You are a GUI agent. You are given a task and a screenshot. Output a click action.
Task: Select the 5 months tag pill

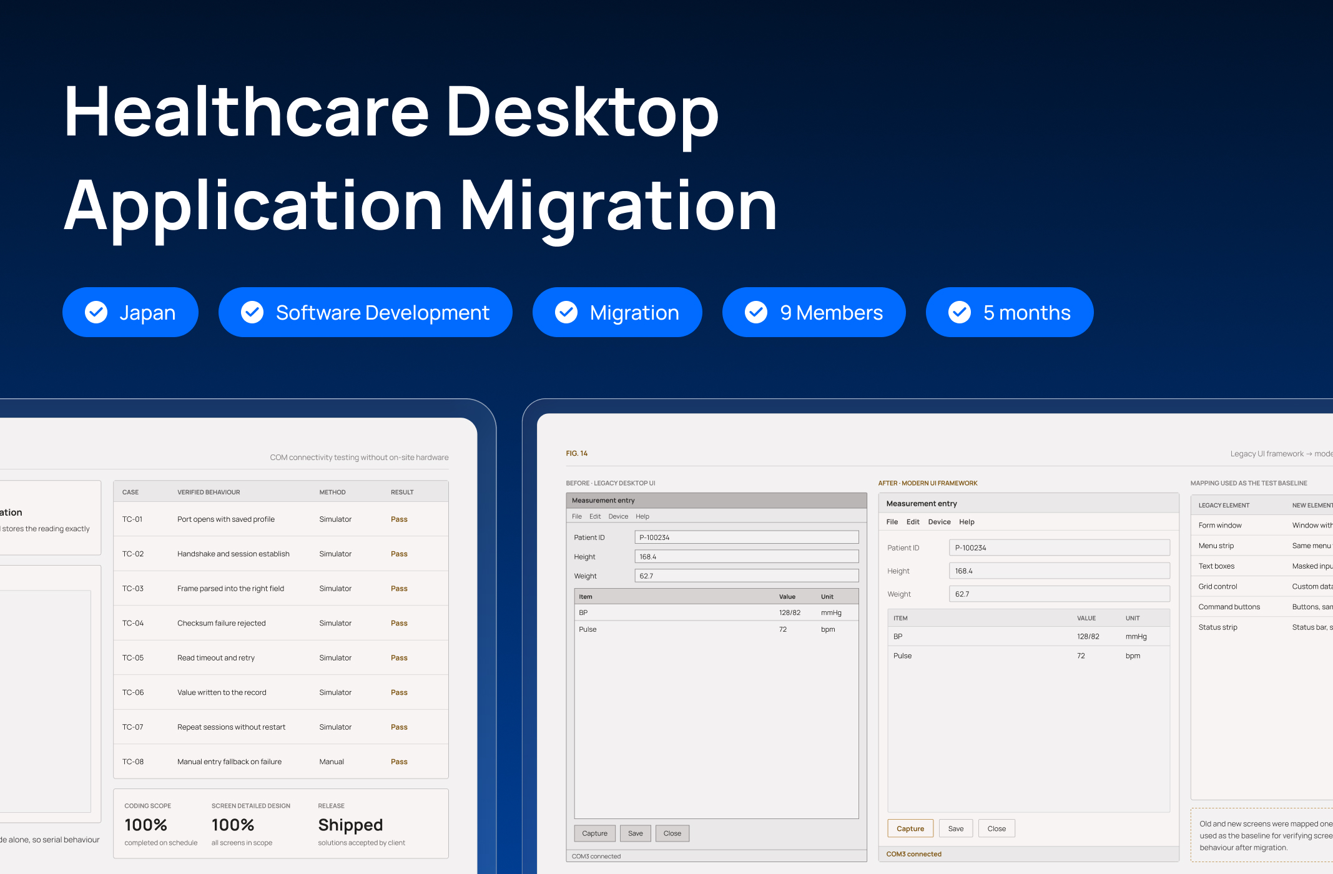point(1010,312)
